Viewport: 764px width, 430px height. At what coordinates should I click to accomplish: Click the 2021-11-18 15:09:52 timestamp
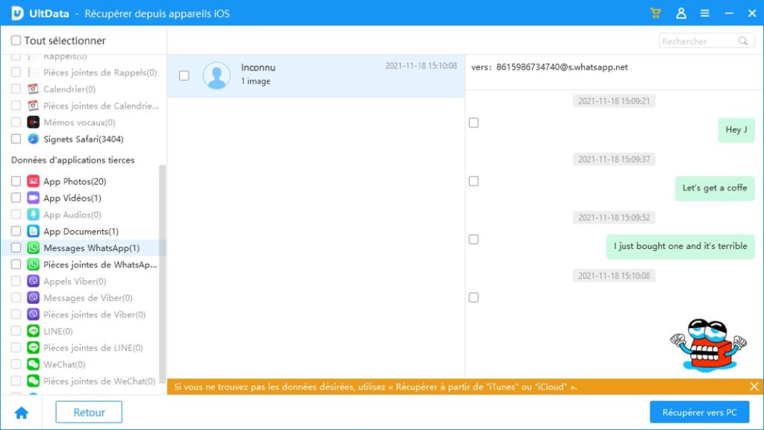614,218
